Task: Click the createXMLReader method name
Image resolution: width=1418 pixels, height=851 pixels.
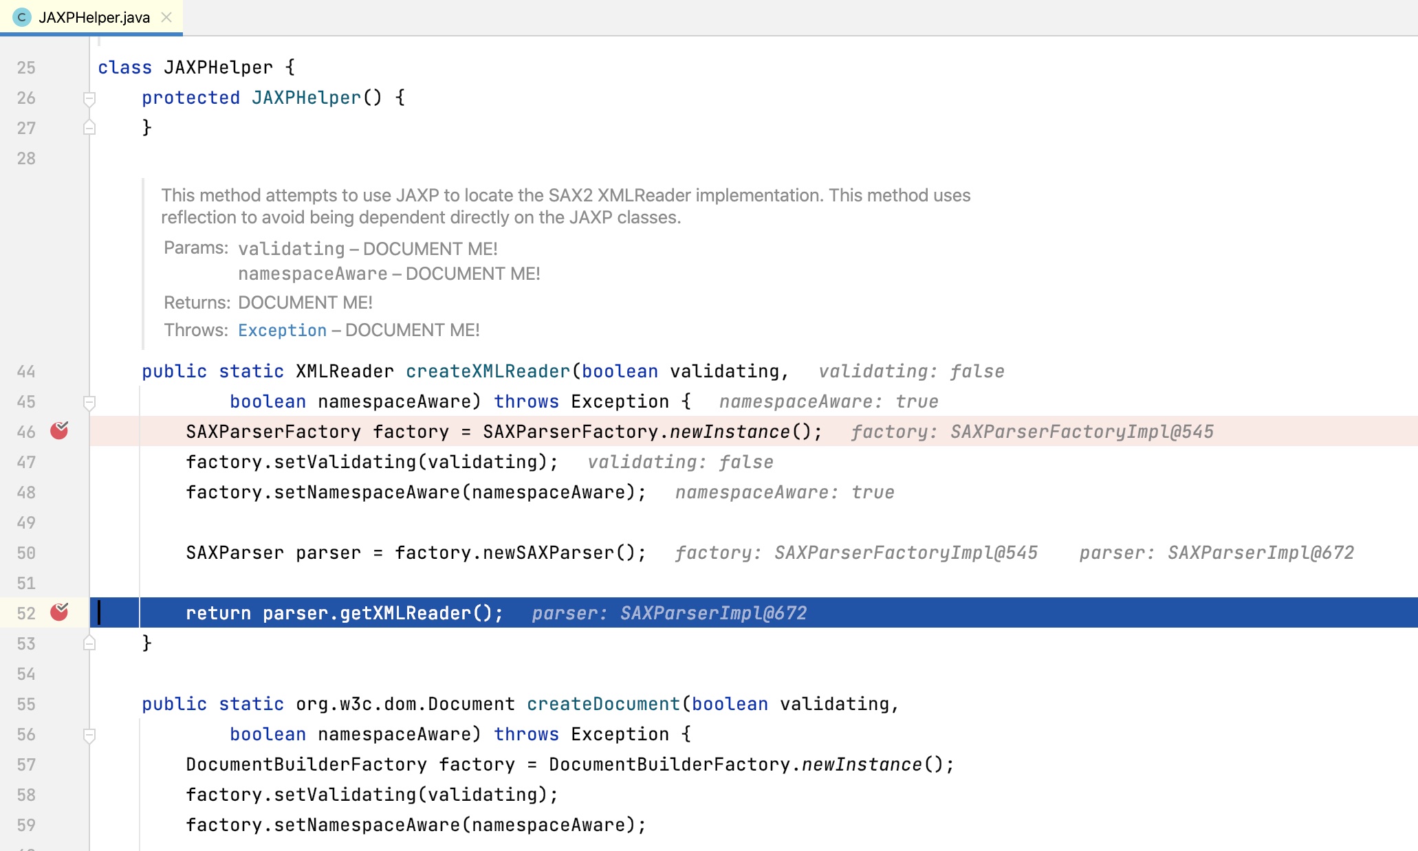Action: coord(488,371)
